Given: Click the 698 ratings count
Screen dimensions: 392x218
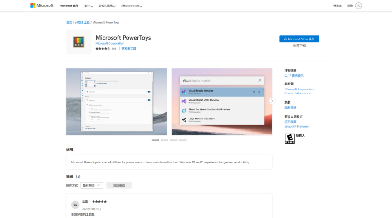Looking at the screenshot, I should click(x=114, y=49).
